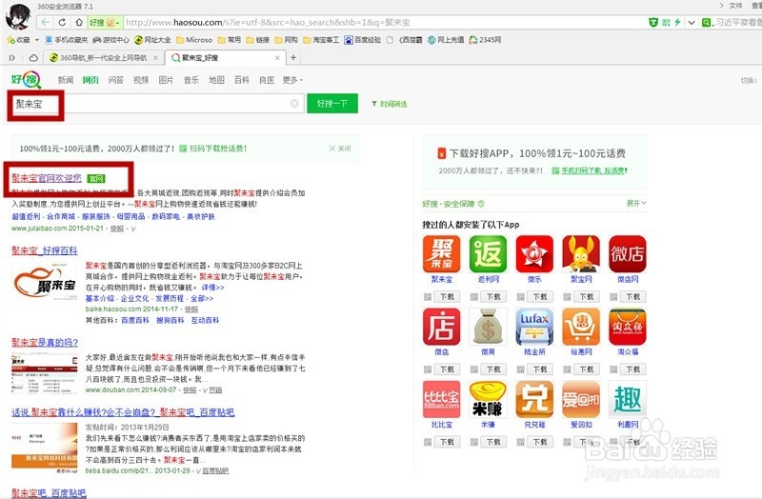Click the 好搜 logo
Screen dimensions: 762x499
pyautogui.click(x=26, y=80)
